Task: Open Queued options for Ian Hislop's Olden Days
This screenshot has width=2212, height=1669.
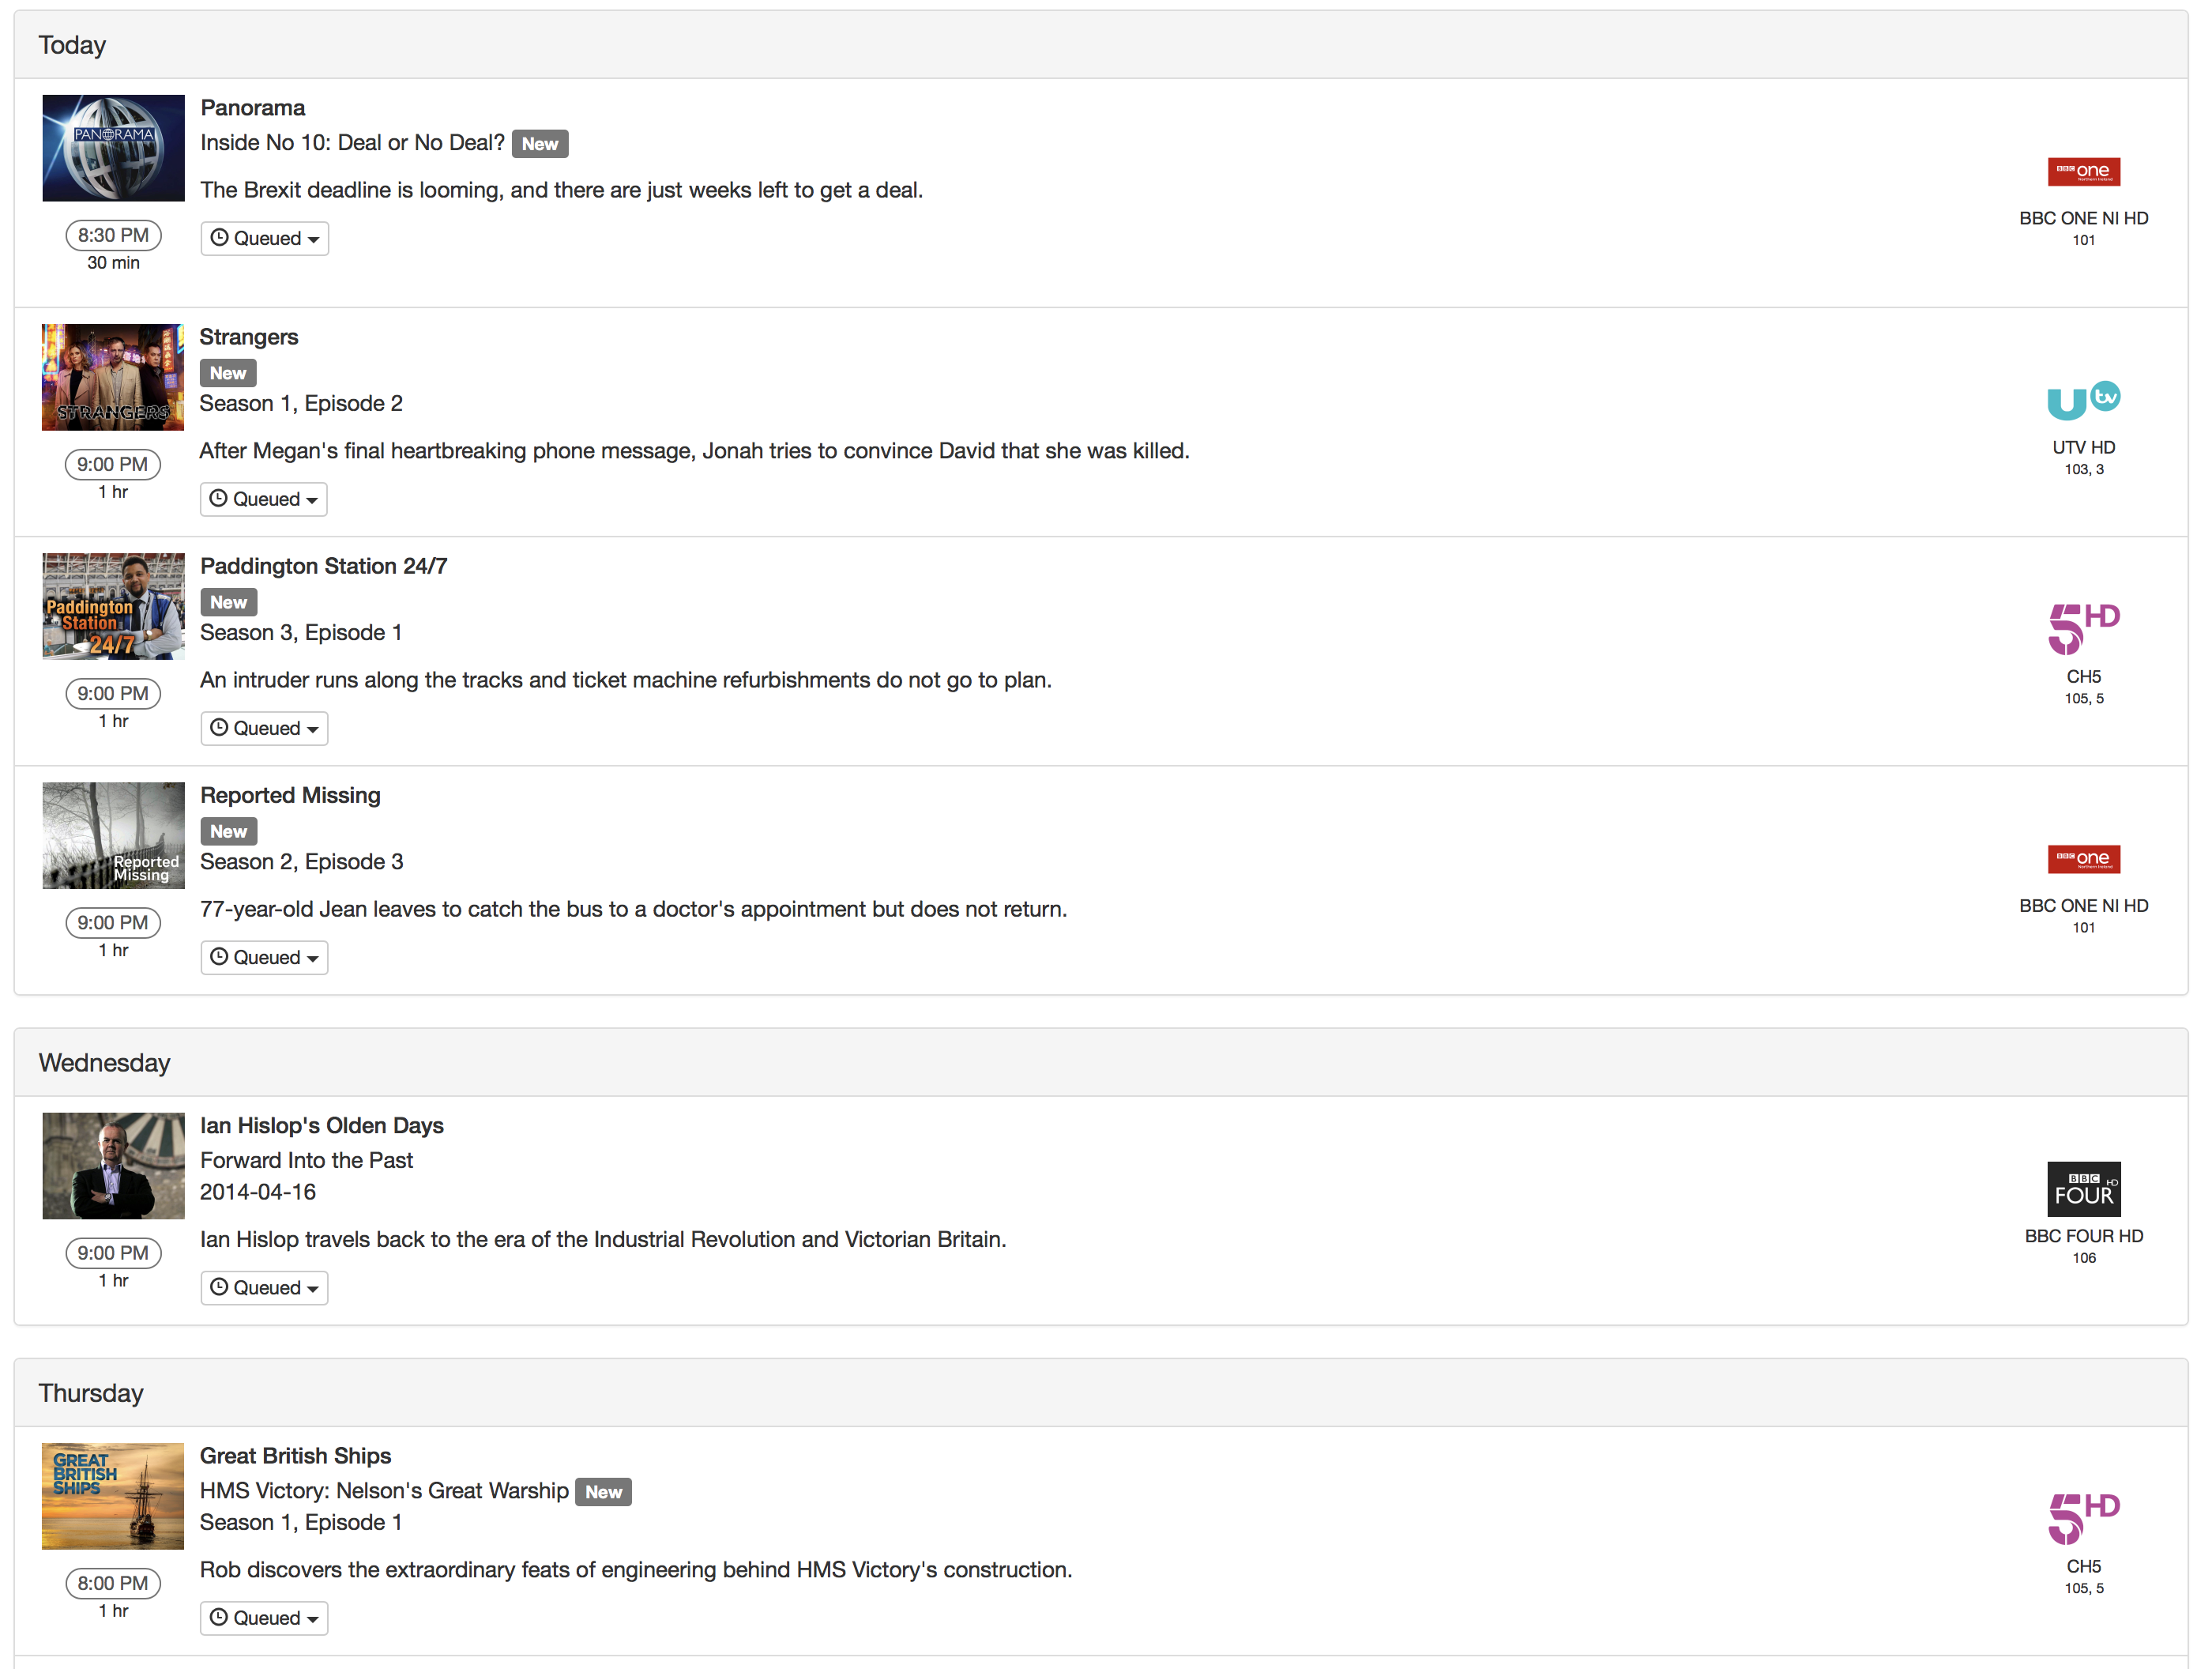Action: coord(265,1288)
